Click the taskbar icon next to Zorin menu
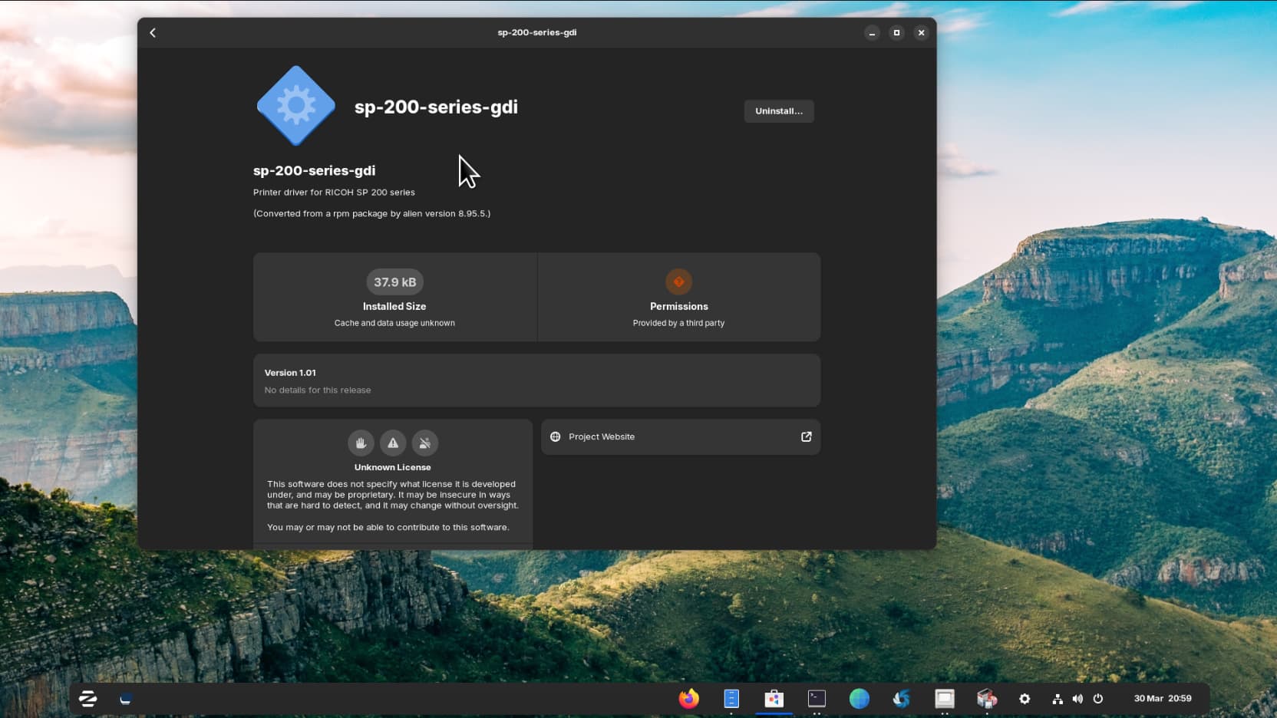The image size is (1277, 718). pyautogui.click(x=126, y=699)
